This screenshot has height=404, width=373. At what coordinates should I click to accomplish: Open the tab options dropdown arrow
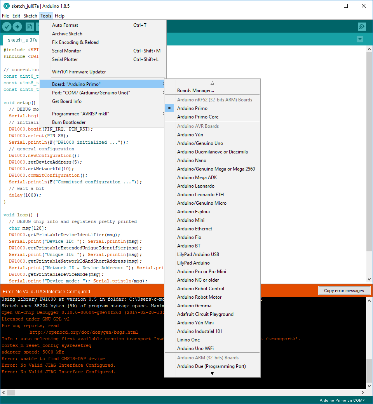(360, 39)
